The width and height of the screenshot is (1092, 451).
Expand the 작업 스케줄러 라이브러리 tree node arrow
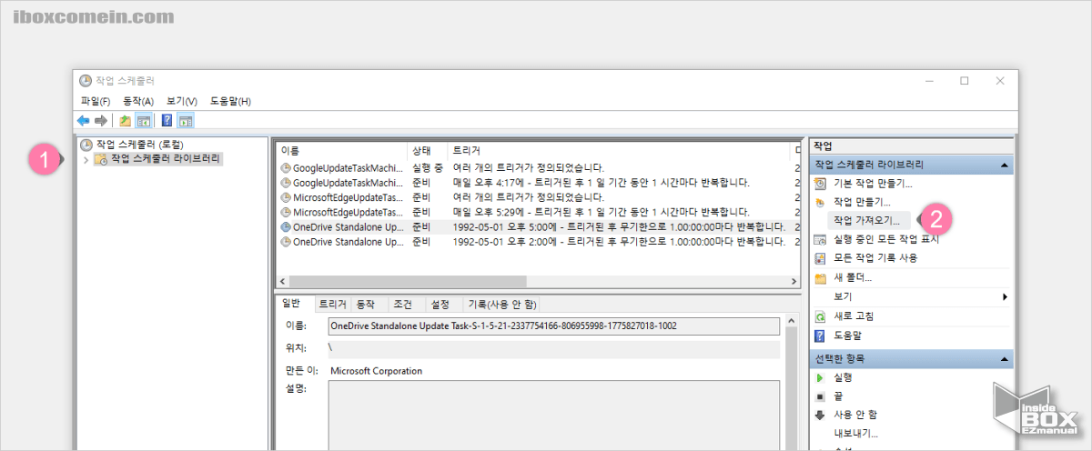tap(86, 160)
